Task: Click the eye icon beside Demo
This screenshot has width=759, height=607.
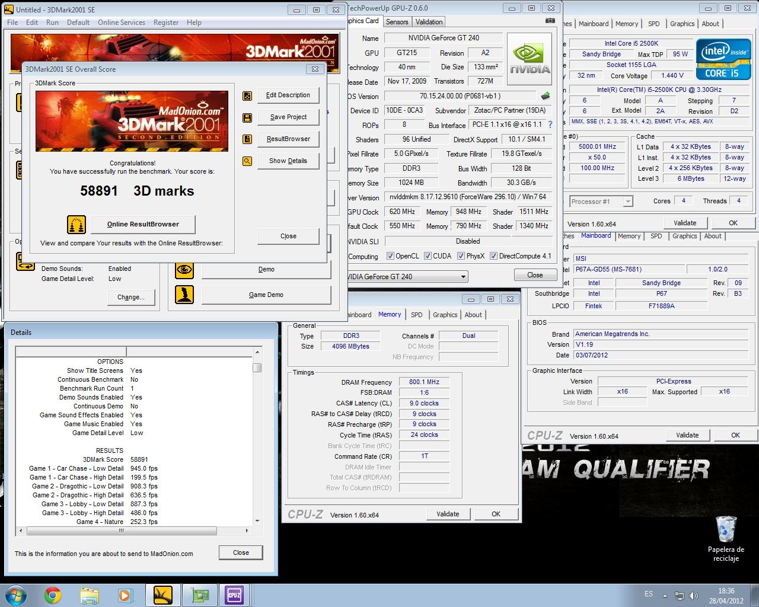Action: tap(184, 270)
